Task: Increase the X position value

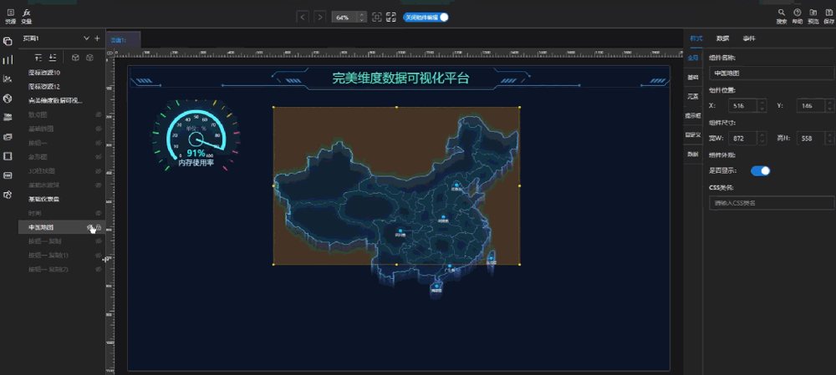Action: click(x=762, y=102)
